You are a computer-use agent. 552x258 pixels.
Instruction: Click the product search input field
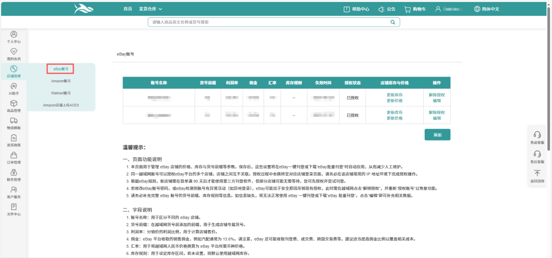tap(268, 22)
